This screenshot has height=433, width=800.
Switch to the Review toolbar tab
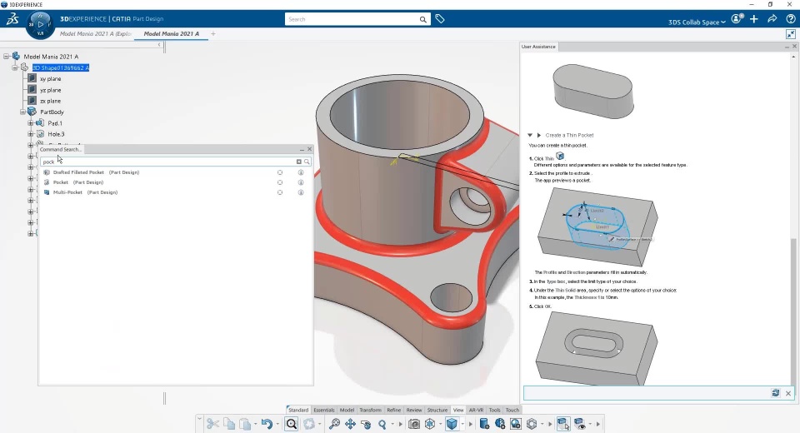click(x=414, y=410)
